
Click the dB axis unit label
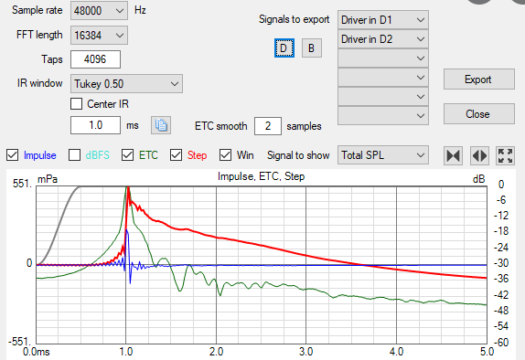[x=478, y=179]
